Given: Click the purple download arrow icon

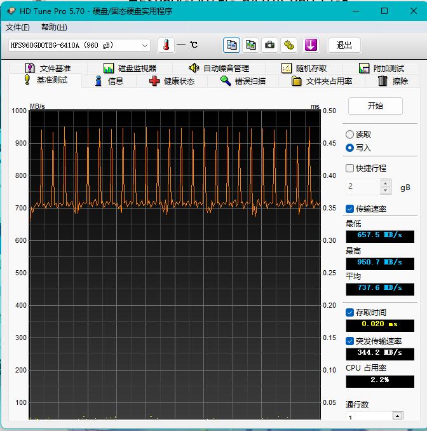Looking at the screenshot, I should 311,45.
